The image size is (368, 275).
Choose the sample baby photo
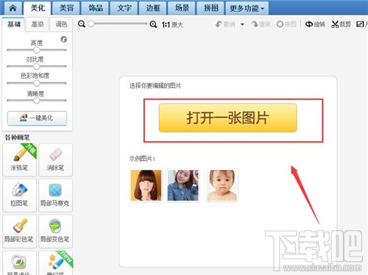tap(222, 185)
